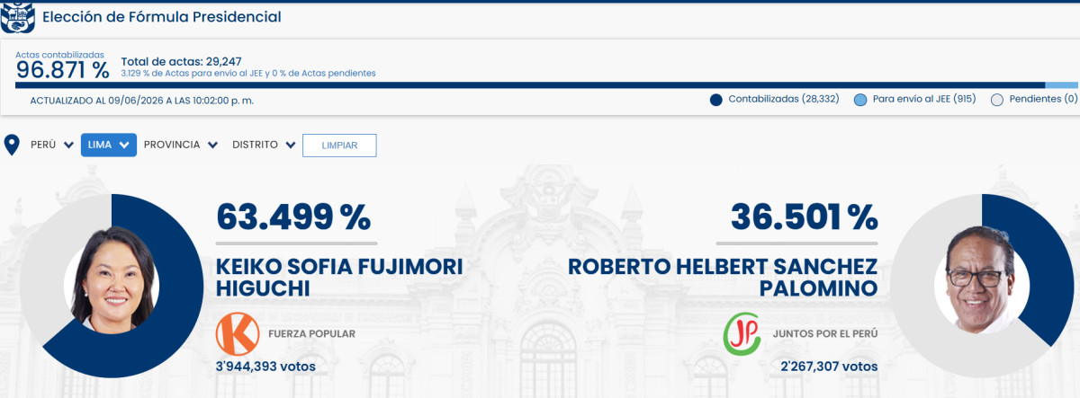
Task: Click the Juntos por el Perú JP logo
Action: click(x=743, y=334)
